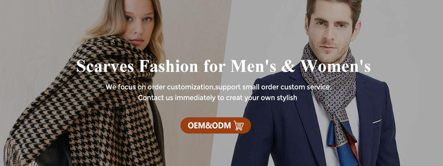Click the order customization subtitle line
Viewport: 443px width, 166px height.
[x=219, y=87]
